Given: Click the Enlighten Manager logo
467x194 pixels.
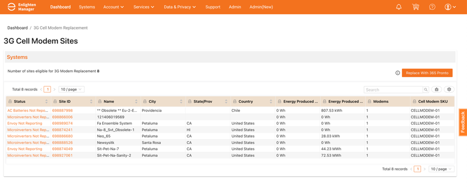Looking at the screenshot, I should (x=21, y=7).
